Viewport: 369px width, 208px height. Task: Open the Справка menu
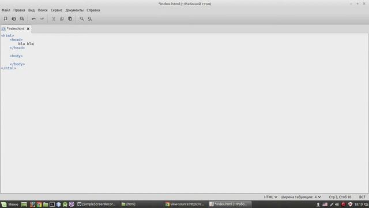coord(93,10)
